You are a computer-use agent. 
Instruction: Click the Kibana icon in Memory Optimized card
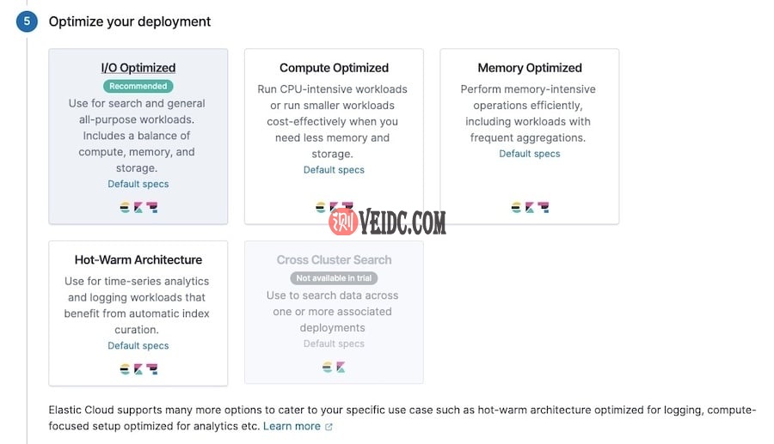529,207
